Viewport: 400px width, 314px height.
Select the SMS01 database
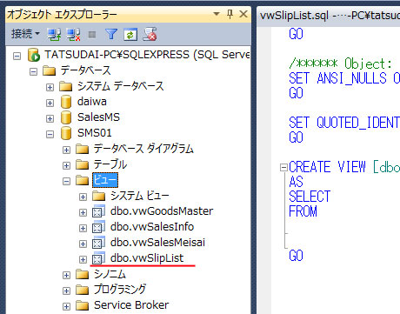[x=94, y=133]
